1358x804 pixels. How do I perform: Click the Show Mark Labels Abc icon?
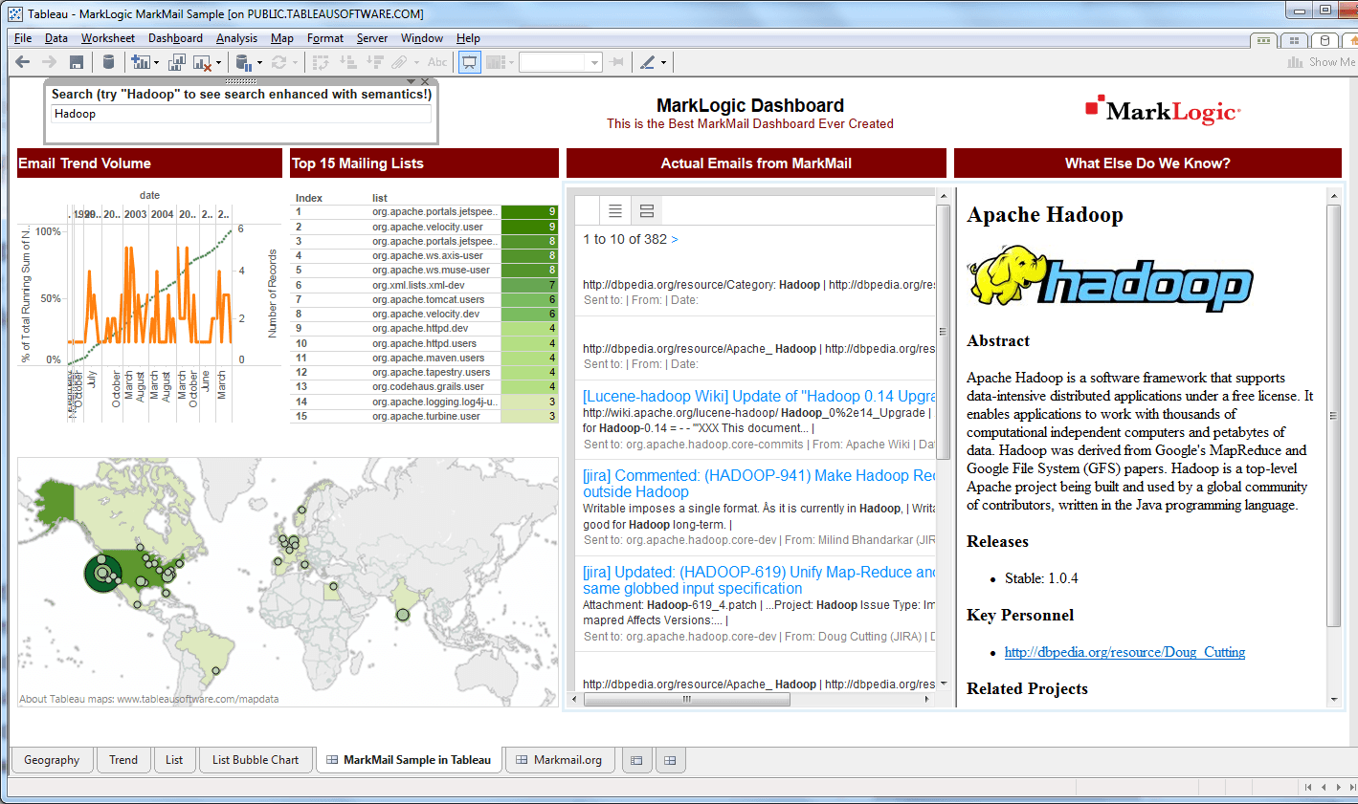[437, 62]
